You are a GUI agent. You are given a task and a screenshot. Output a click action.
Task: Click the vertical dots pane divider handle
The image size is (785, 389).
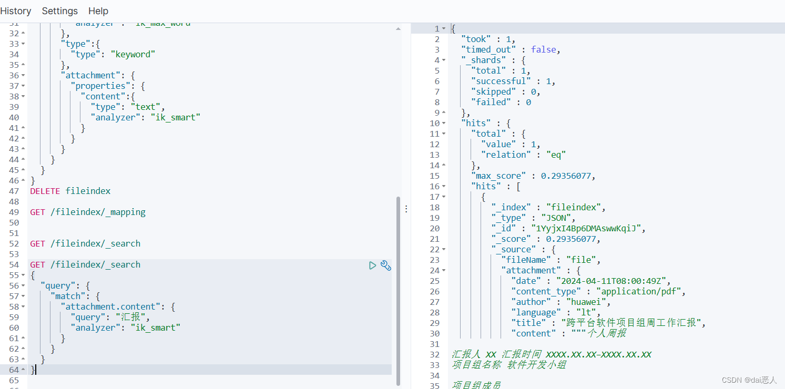406,209
